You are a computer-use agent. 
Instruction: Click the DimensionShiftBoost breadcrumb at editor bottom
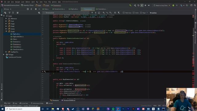pos(68,101)
